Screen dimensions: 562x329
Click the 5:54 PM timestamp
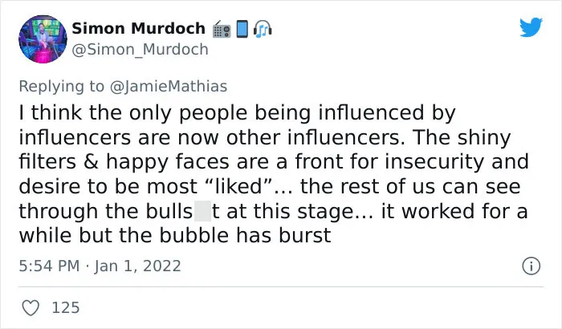coord(49,266)
